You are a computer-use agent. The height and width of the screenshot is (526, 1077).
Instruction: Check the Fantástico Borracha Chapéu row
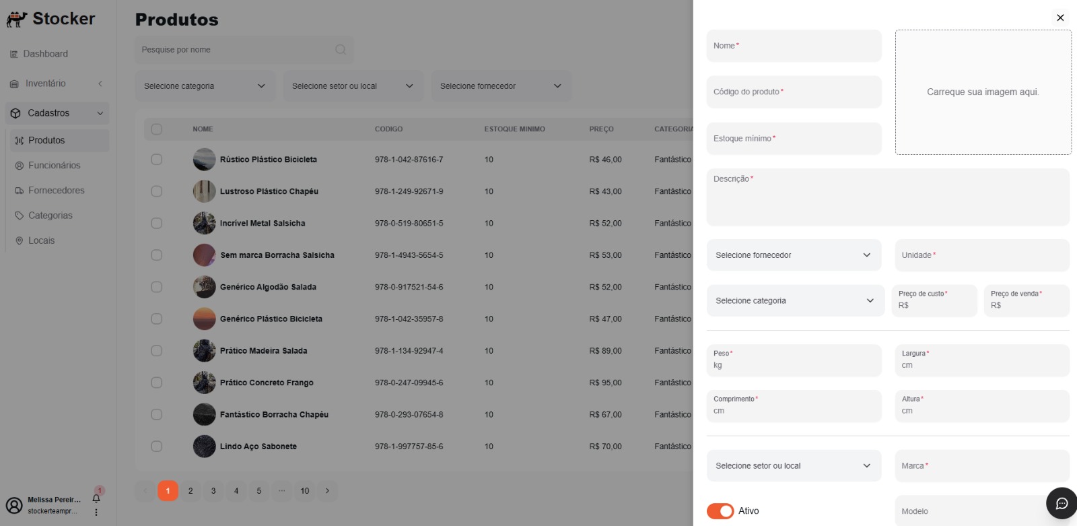tap(157, 415)
